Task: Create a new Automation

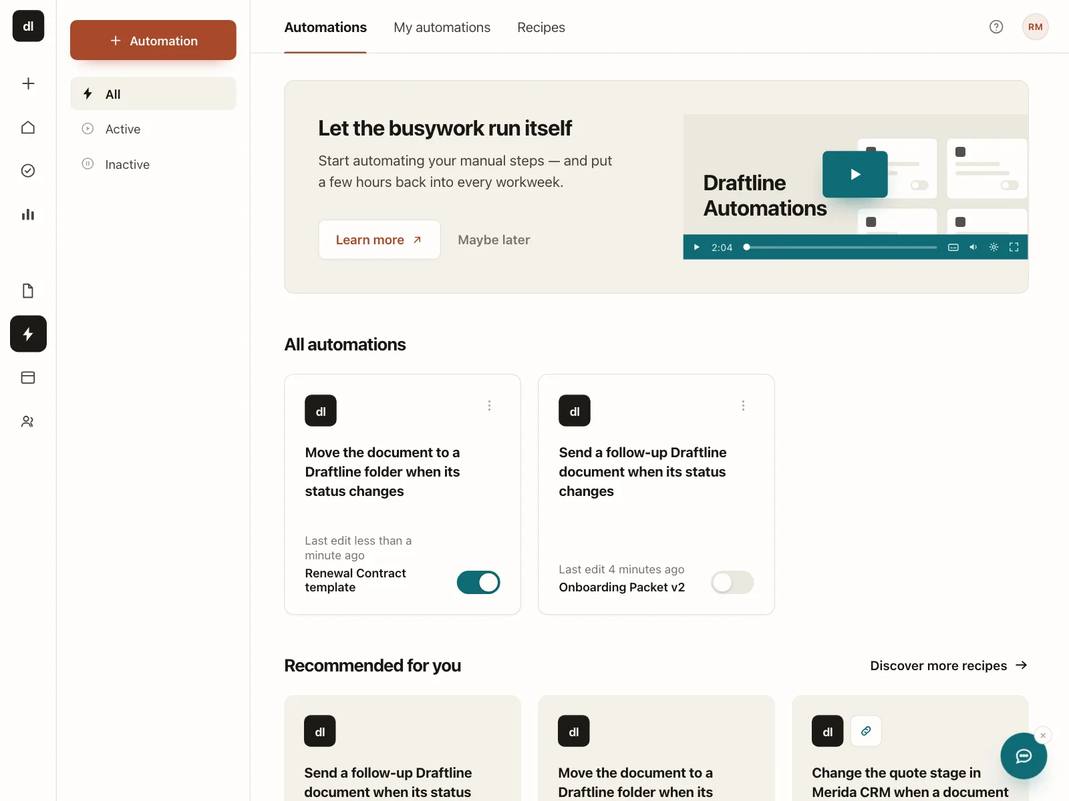Action: [153, 40]
